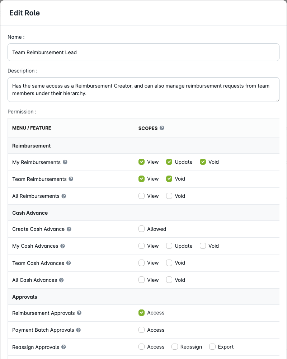
Task: Click the Create Cash Advance help icon
Action: click(69, 229)
